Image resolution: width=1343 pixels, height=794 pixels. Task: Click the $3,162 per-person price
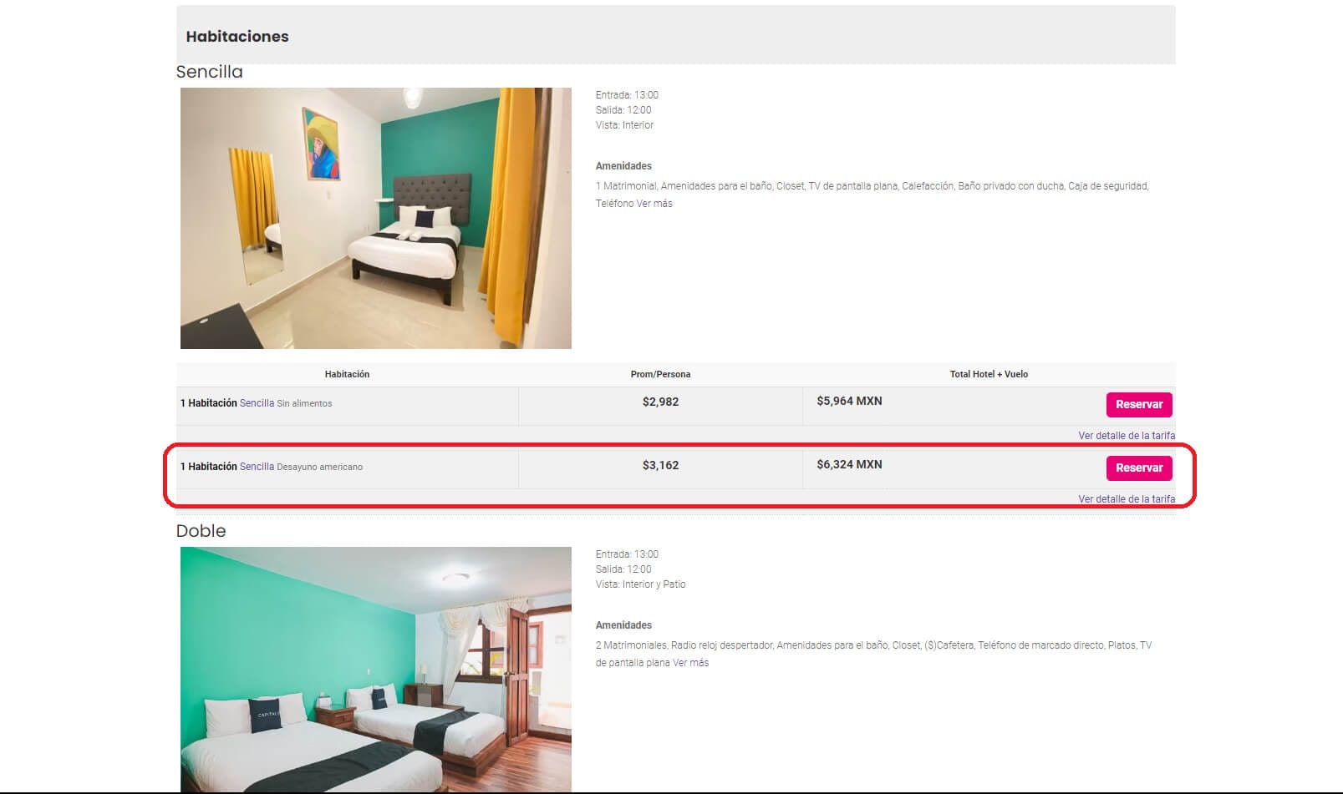point(660,465)
